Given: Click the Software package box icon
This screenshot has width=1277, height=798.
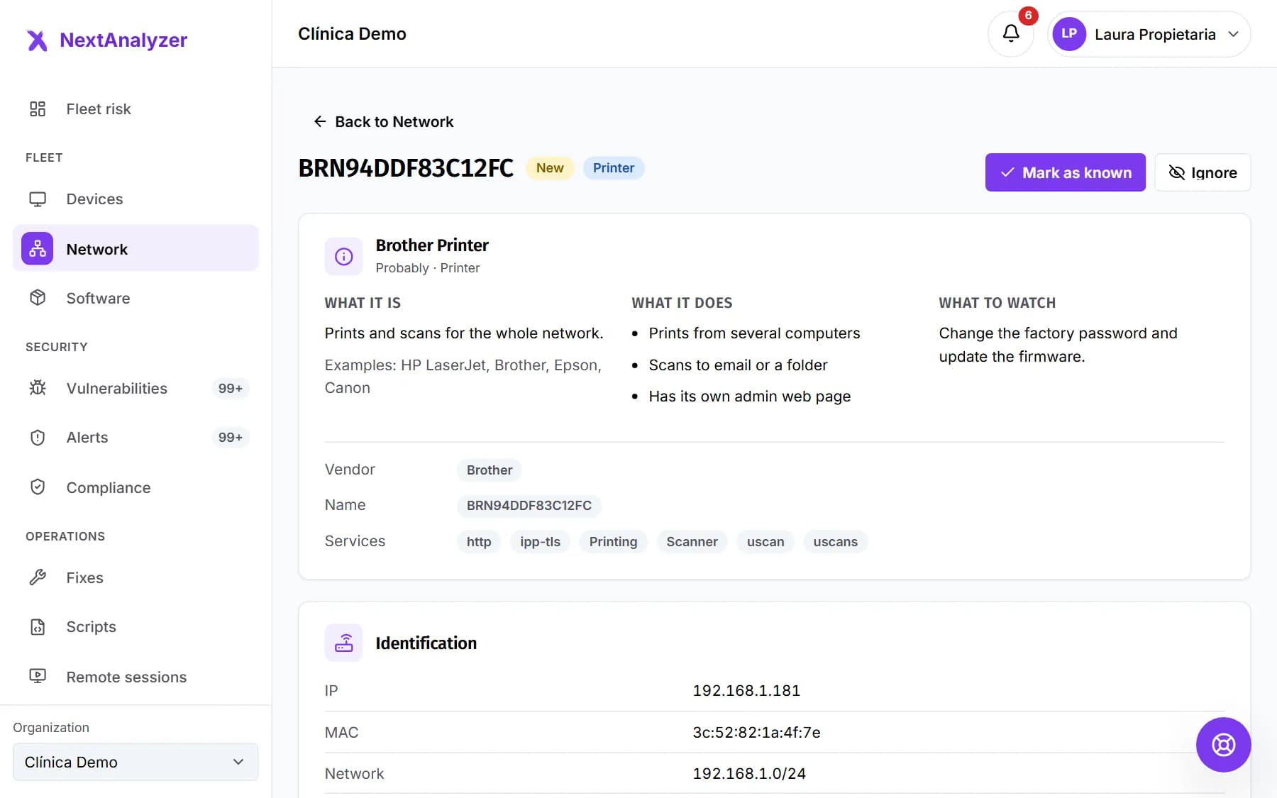Looking at the screenshot, I should point(38,298).
